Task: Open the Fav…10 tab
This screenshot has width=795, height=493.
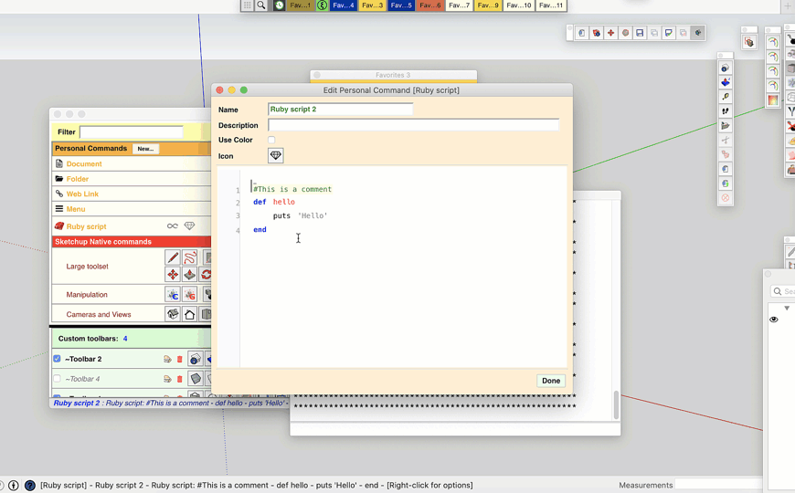Action: [x=519, y=5]
